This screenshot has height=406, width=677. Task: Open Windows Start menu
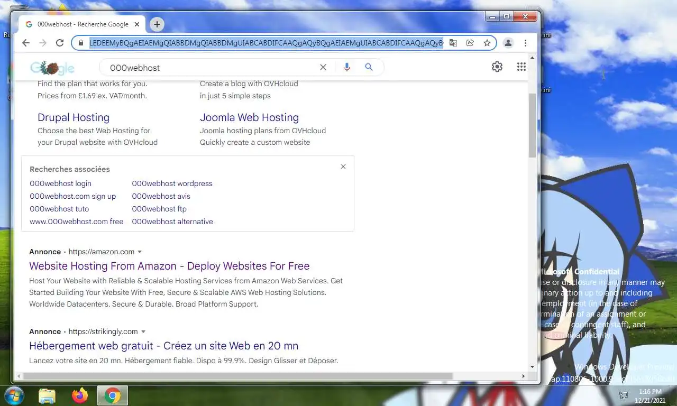(13, 395)
